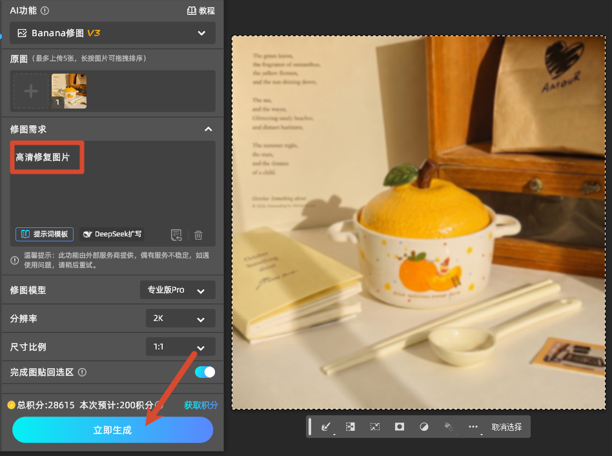This screenshot has width=612, height=456.
Task: Click the 原图 section label
Action: tap(19, 59)
